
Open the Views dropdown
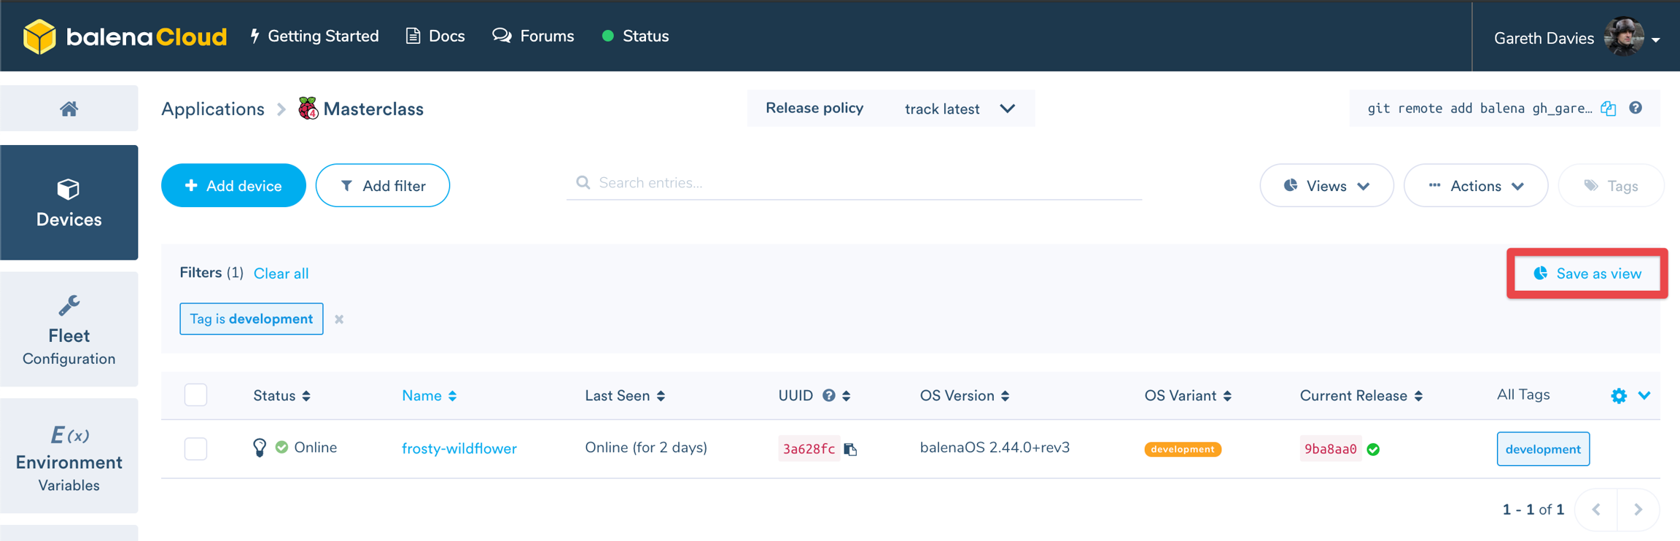pyautogui.click(x=1326, y=186)
